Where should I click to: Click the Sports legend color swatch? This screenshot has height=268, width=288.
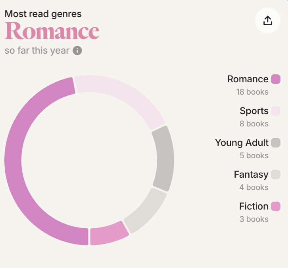[276, 111]
